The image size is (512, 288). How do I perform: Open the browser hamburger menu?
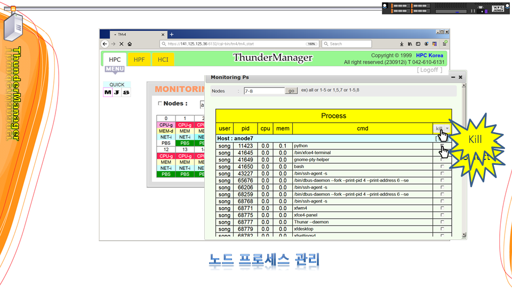(444, 44)
